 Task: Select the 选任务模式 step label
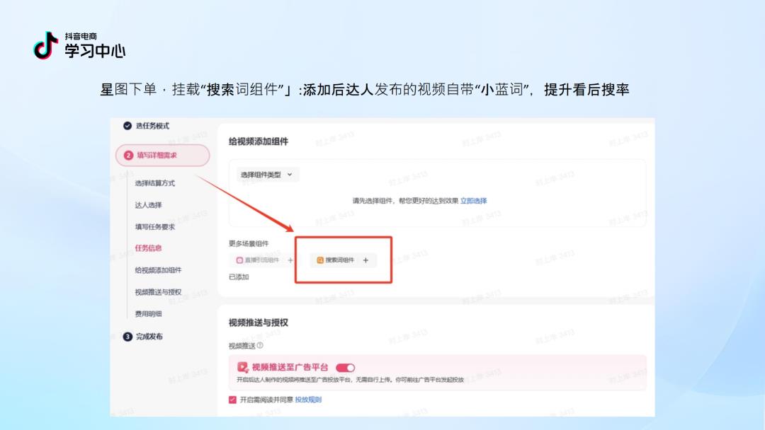pyautogui.click(x=153, y=126)
